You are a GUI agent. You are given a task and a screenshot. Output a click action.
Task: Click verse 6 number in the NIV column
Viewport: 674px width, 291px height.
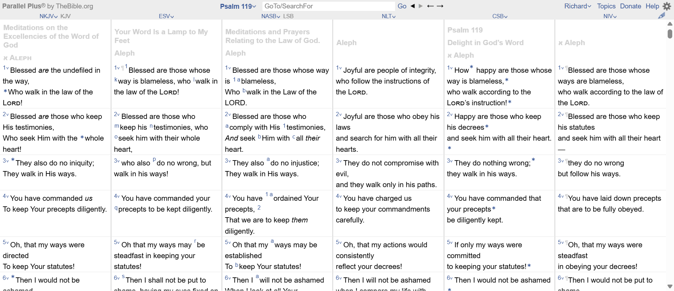[x=561, y=278]
